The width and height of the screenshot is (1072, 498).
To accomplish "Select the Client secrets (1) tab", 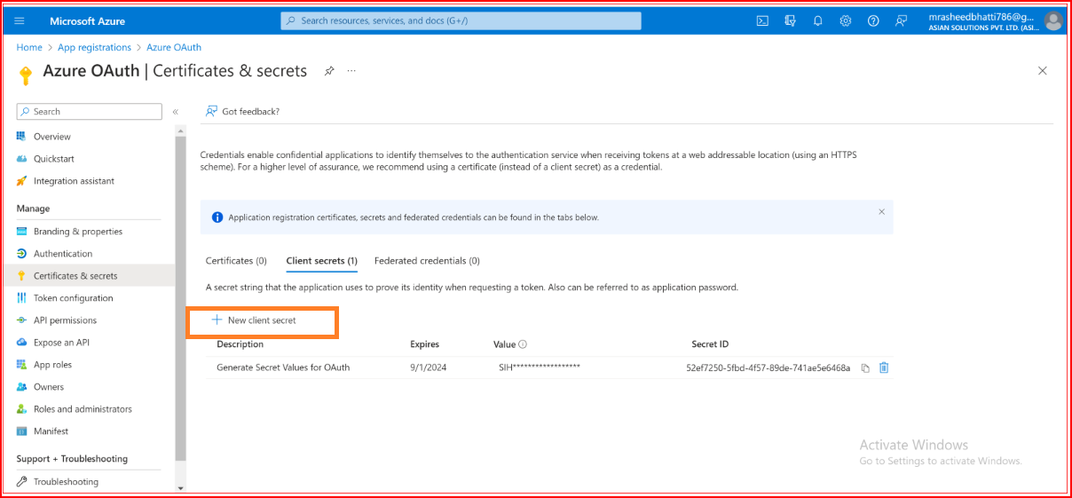I will point(321,261).
